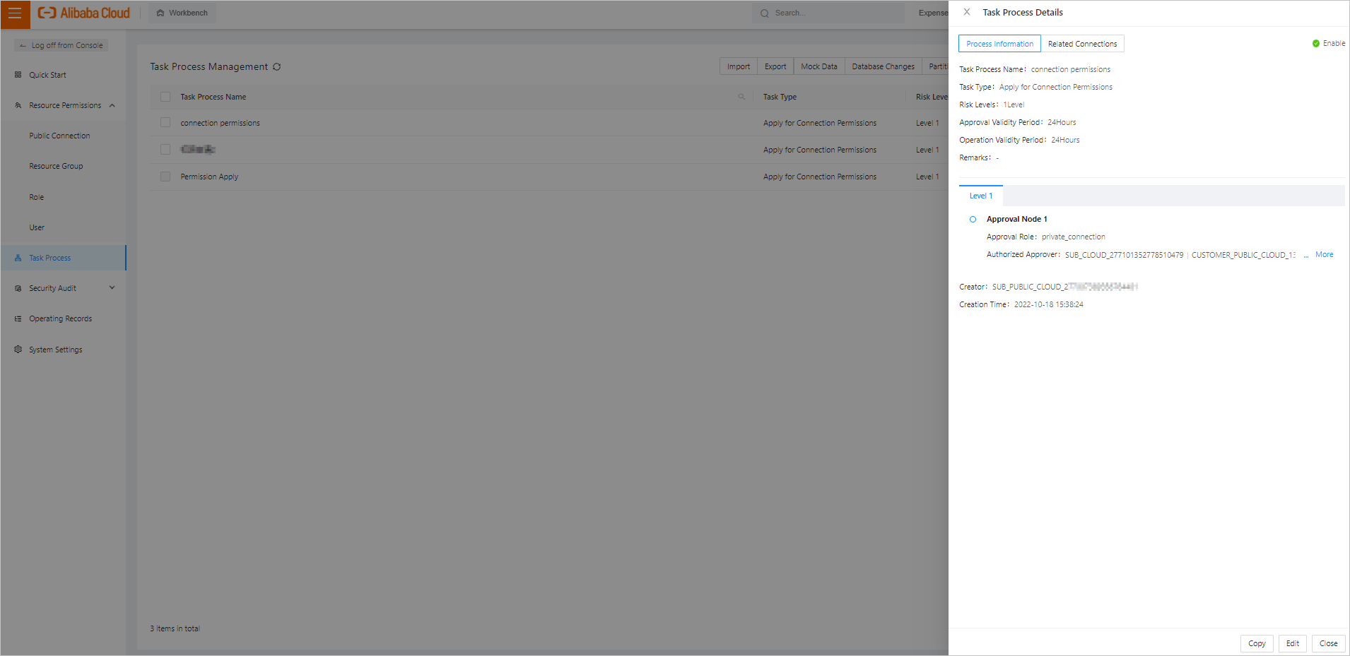
Task: Click the Alibaba Cloud logo
Action: click(x=84, y=13)
